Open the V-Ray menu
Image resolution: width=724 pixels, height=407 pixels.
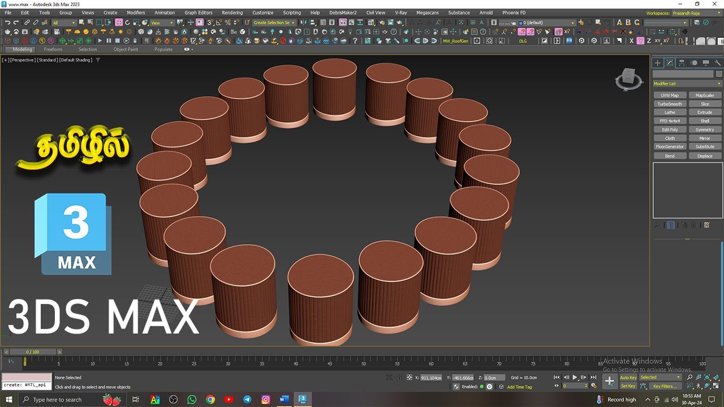400,12
